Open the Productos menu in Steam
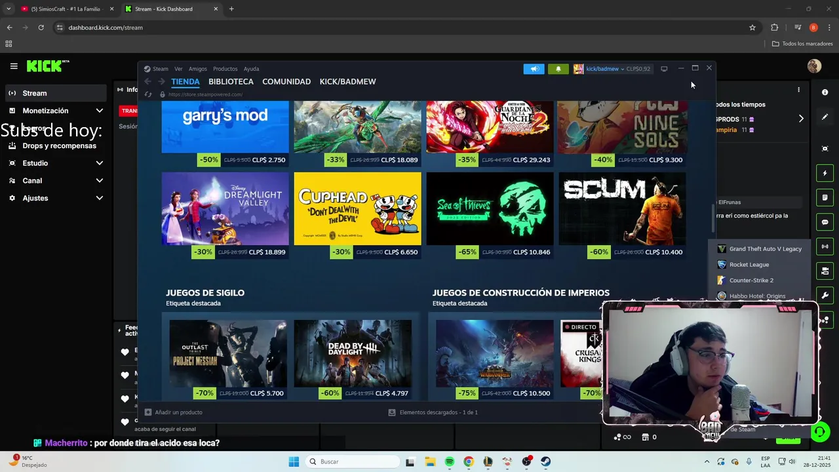 (x=225, y=69)
